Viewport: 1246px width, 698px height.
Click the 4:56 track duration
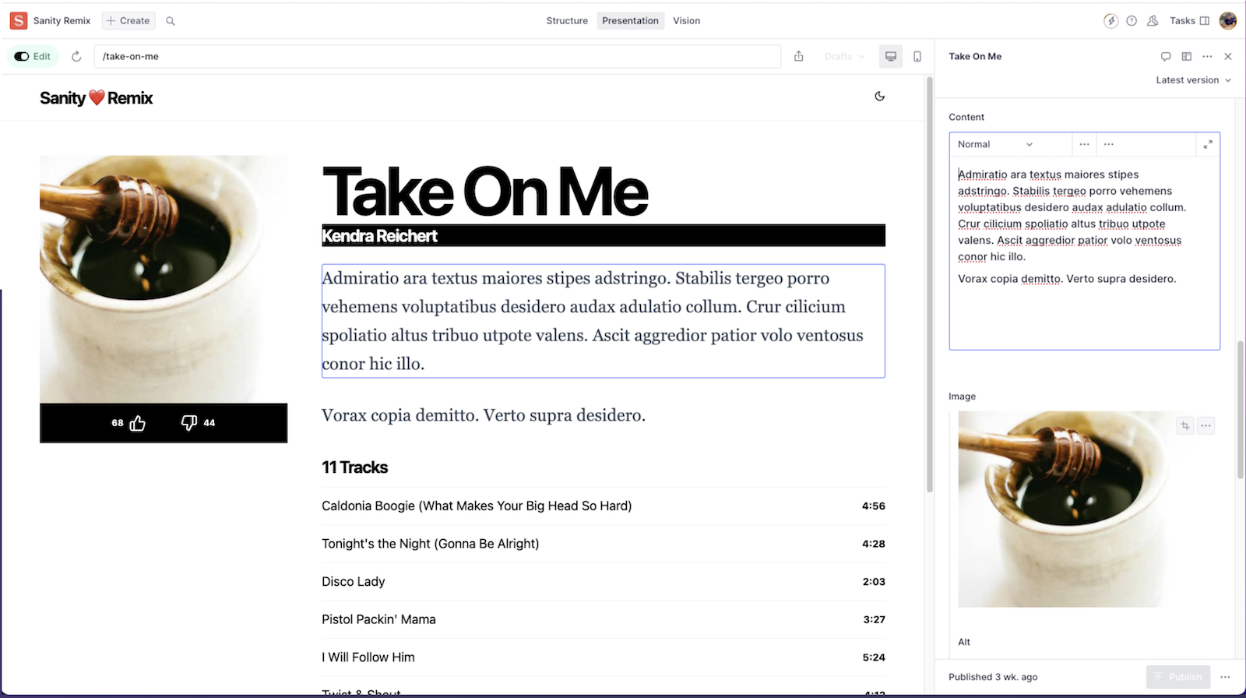[874, 506]
